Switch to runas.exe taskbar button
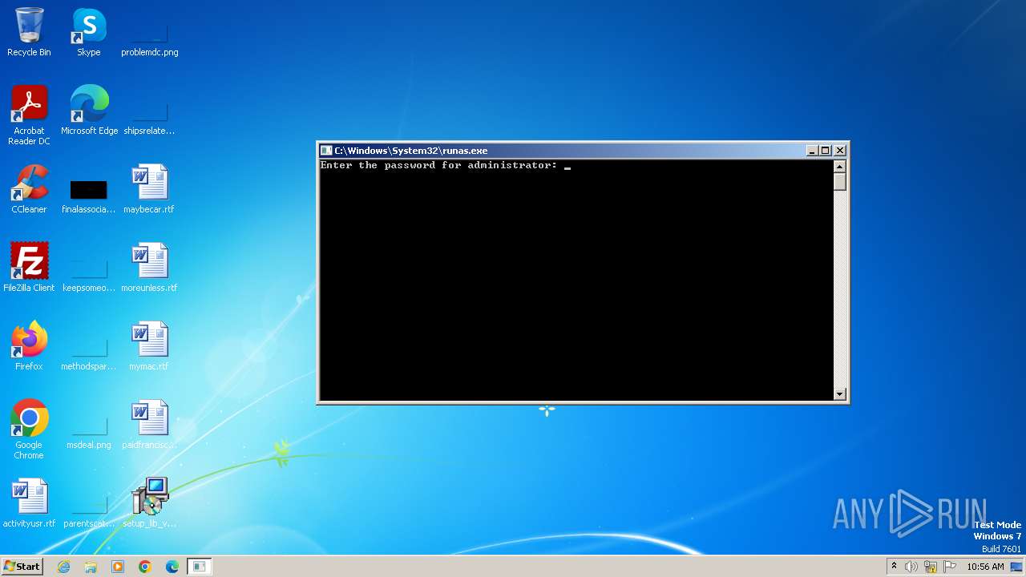1026x577 pixels. click(x=200, y=567)
